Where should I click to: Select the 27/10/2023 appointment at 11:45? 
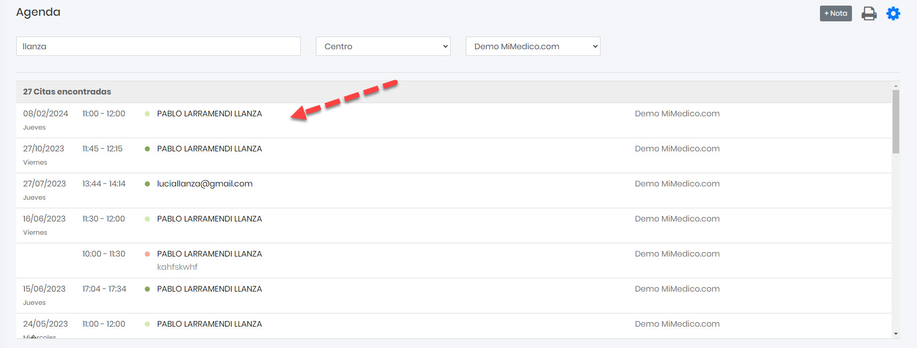209,149
